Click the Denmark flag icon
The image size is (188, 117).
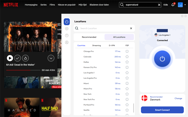tap(145, 98)
